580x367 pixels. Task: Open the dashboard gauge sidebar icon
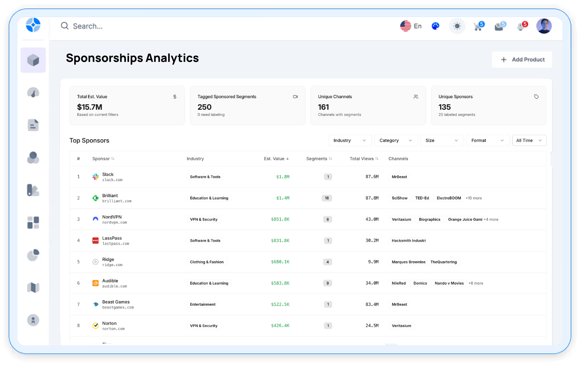[x=33, y=92]
